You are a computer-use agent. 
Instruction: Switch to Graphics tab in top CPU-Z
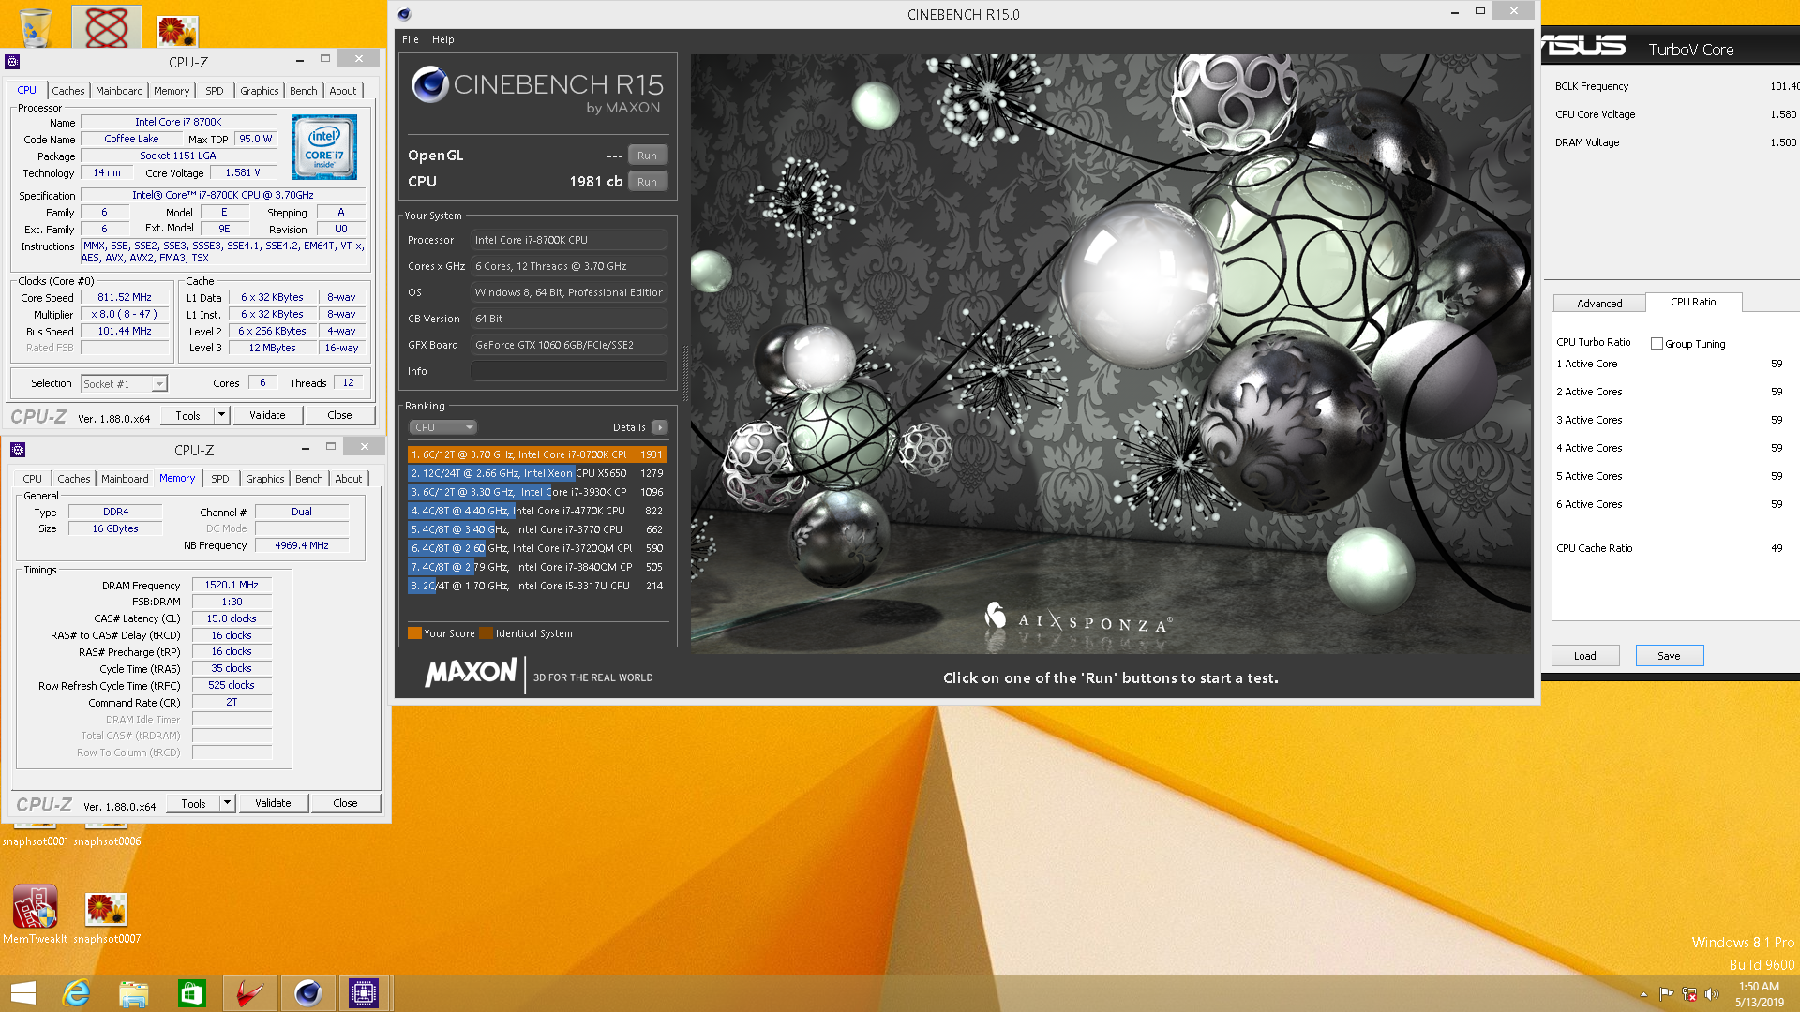[x=260, y=91]
